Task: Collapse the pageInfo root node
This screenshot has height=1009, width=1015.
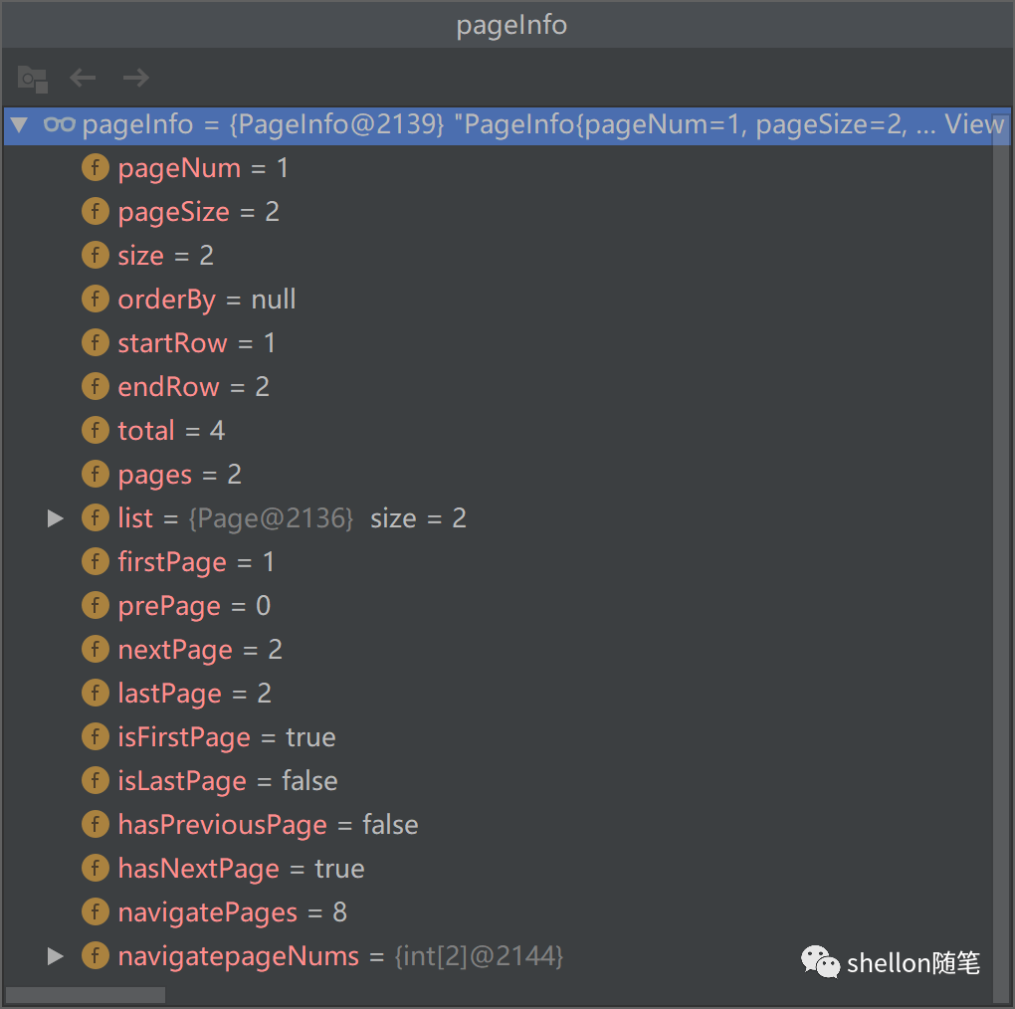Action: [x=19, y=124]
